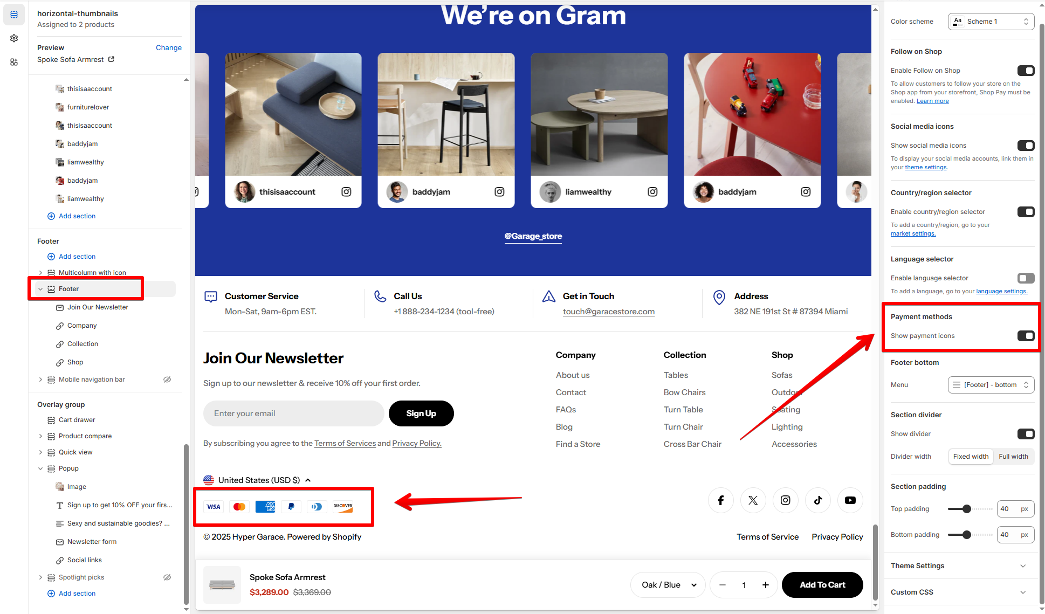The height and width of the screenshot is (614, 1045).
Task: Open the Sections panel icon in left rail
Action: click(14, 15)
